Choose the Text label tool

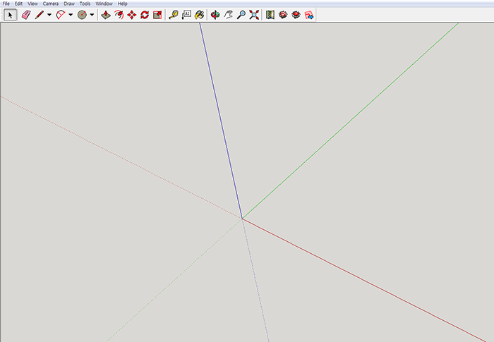[186, 15]
